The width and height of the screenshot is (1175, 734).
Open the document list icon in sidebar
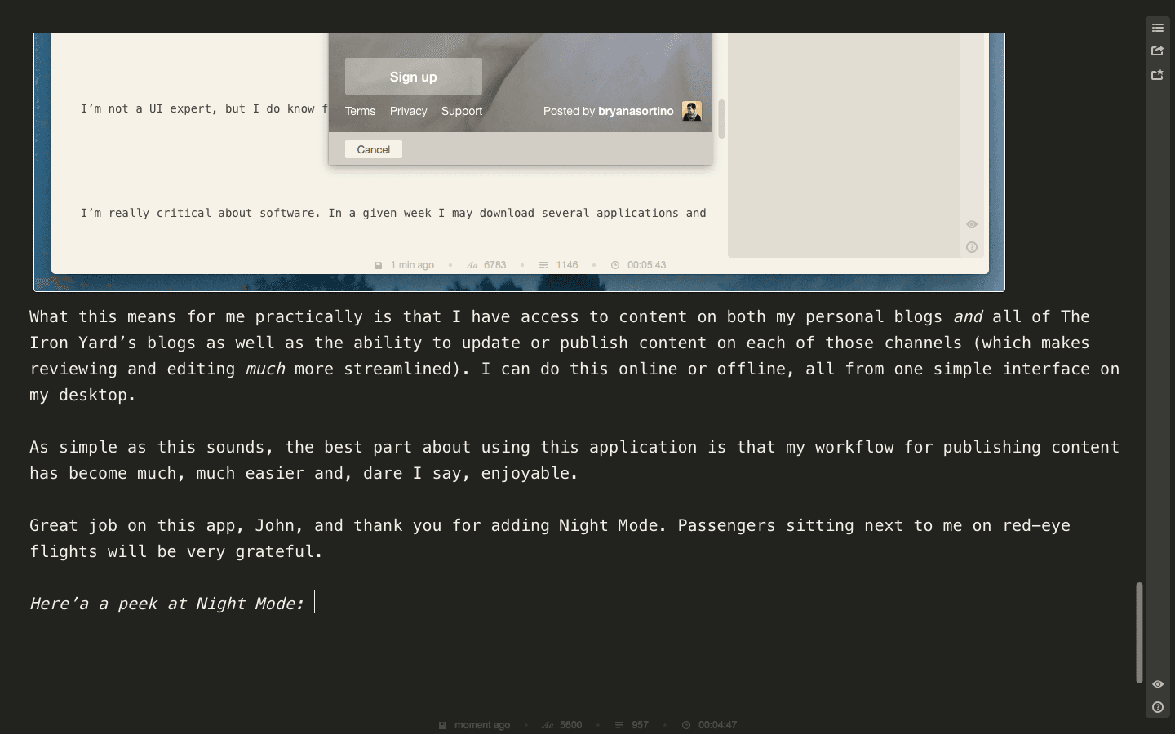1157,28
